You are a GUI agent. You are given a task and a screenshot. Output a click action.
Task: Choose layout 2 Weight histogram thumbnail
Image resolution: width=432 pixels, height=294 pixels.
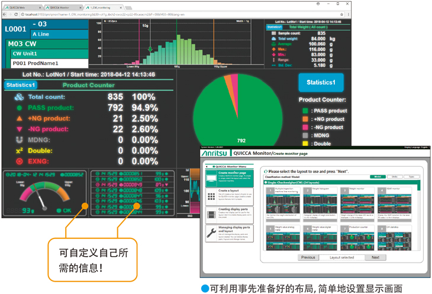coord(320,204)
